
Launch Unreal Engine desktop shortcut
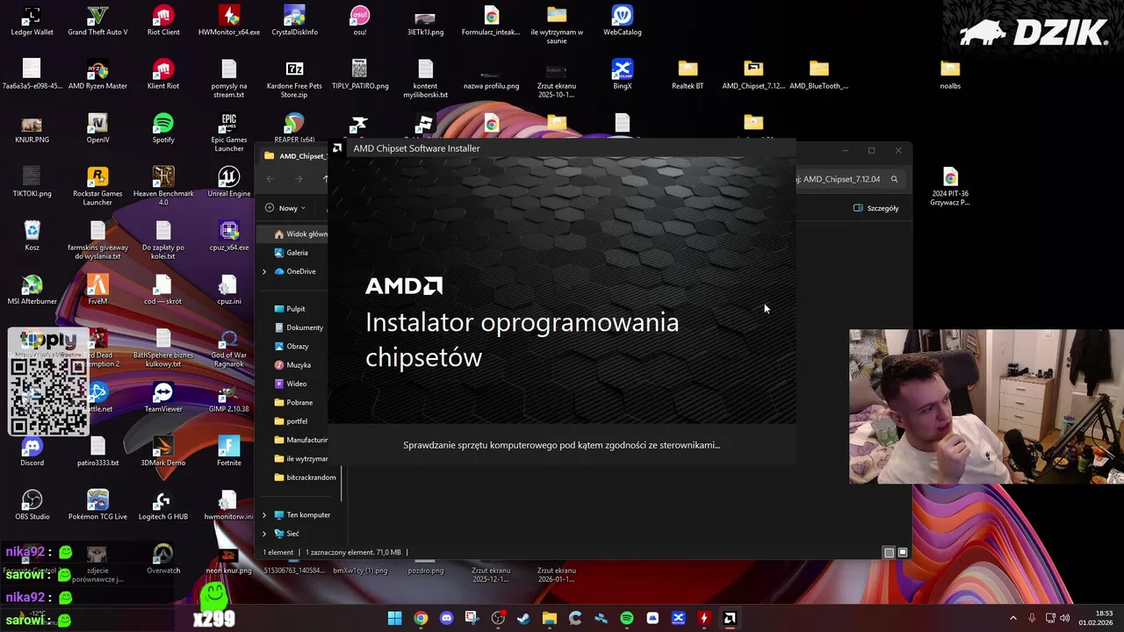pos(229,182)
